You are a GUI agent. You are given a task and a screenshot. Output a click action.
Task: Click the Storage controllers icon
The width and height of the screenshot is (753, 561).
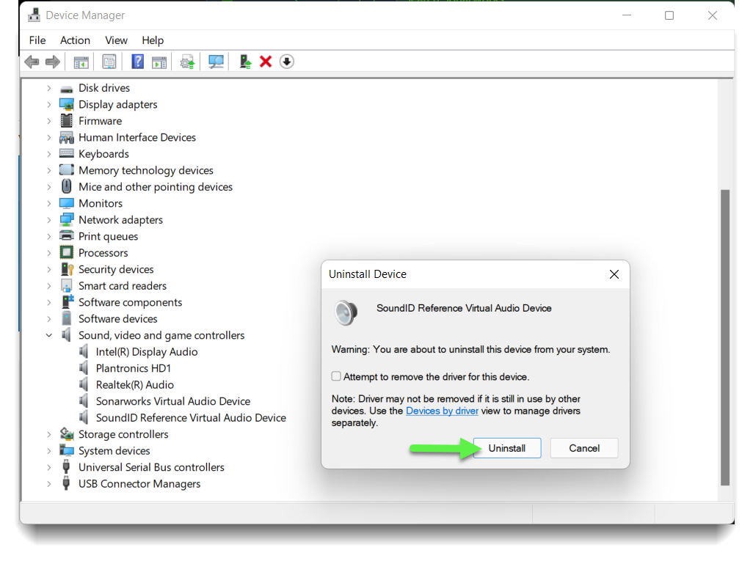66,434
